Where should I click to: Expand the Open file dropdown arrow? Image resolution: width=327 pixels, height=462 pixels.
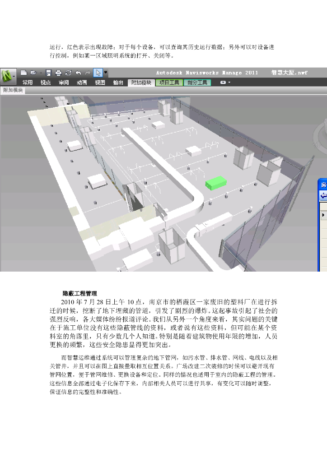[40, 73]
